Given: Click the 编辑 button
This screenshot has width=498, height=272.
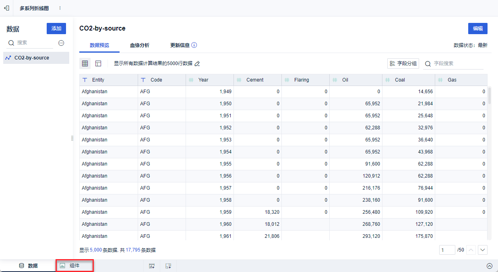Looking at the screenshot, I should 477,29.
